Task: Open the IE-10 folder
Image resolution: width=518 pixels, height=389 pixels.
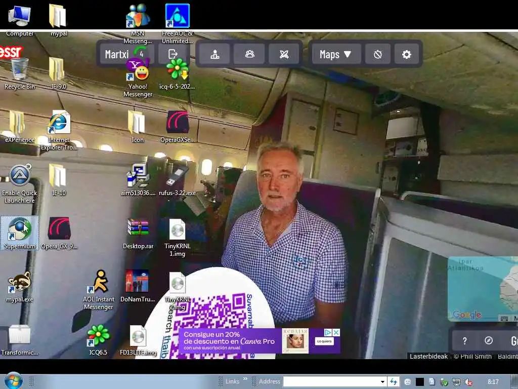Action: 59,180
